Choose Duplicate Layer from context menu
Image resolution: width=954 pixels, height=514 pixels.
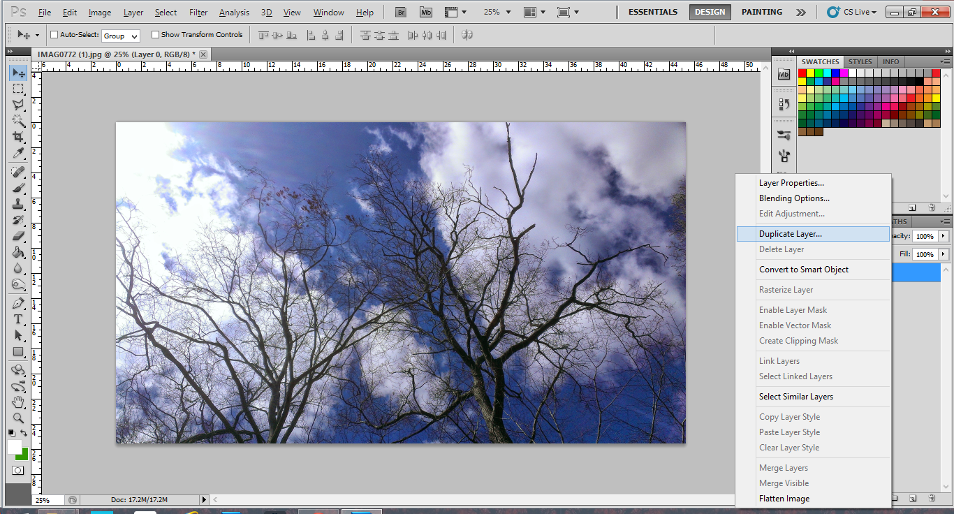pyautogui.click(x=813, y=234)
